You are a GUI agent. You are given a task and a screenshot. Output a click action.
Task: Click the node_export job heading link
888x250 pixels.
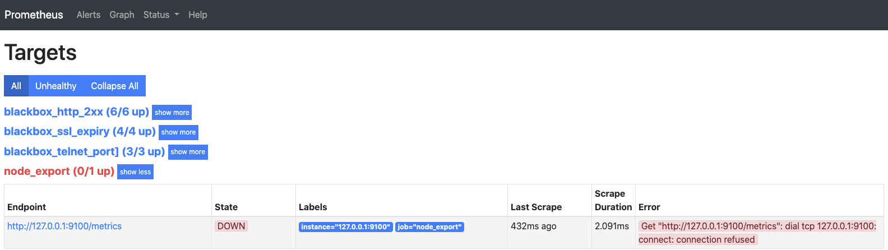click(59, 171)
